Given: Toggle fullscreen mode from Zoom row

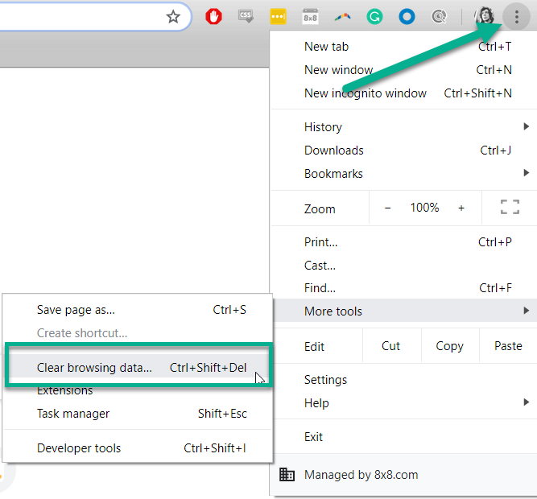Looking at the screenshot, I should coord(510,208).
